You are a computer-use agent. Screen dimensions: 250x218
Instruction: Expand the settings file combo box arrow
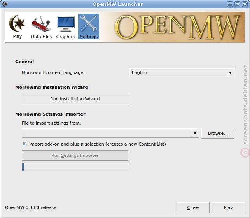(x=195, y=133)
